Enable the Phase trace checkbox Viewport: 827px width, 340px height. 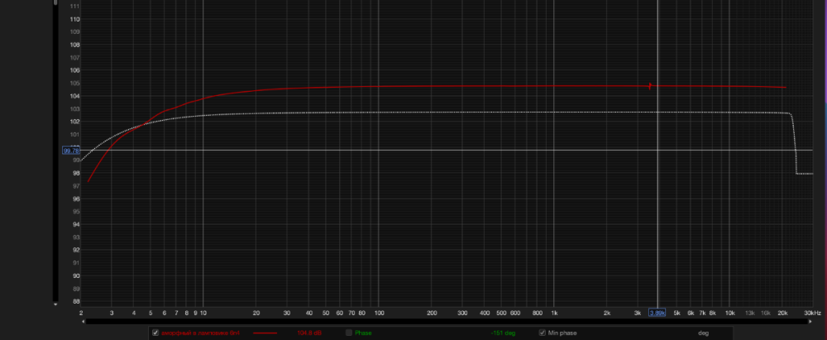coord(349,333)
